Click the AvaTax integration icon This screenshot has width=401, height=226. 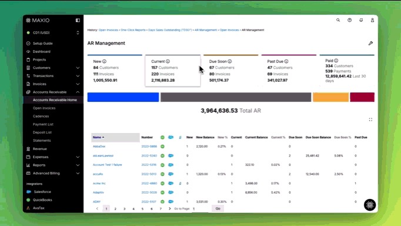pos(28,208)
